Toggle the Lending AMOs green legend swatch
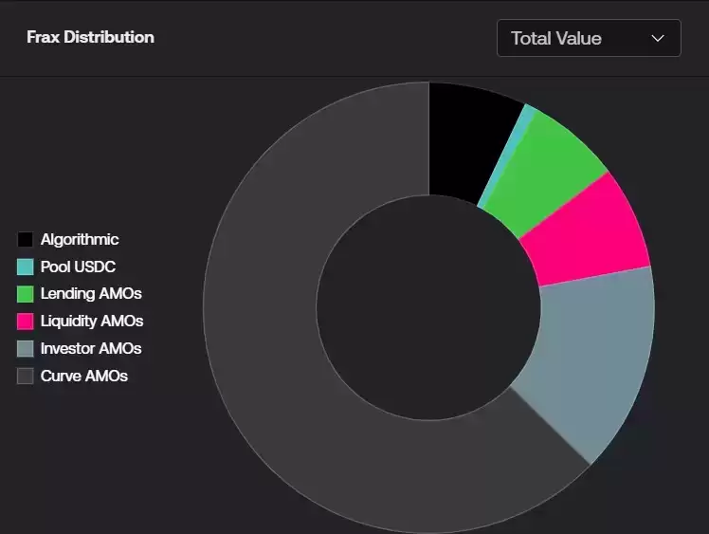The image size is (709, 534). coord(26,294)
